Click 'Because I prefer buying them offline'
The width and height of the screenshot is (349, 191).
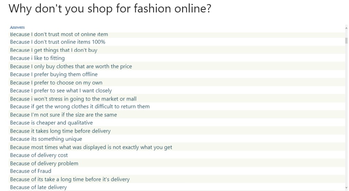coord(54,74)
